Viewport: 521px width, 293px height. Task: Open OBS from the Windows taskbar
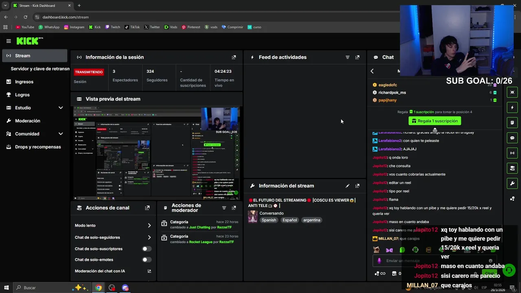pos(112,288)
